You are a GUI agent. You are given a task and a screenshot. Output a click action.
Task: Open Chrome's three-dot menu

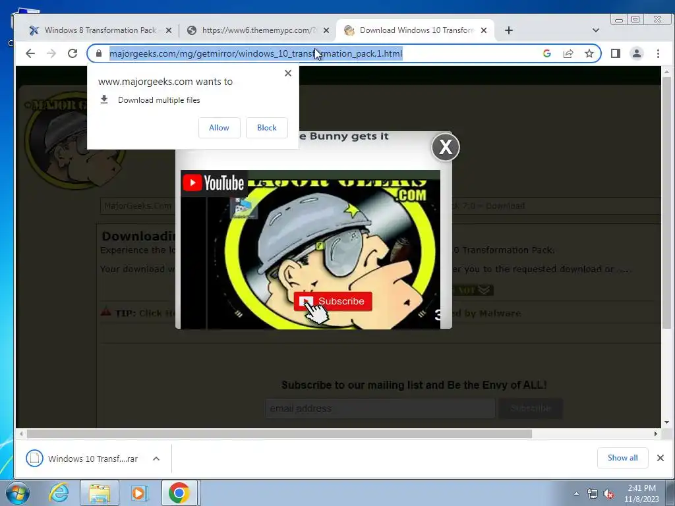click(658, 53)
